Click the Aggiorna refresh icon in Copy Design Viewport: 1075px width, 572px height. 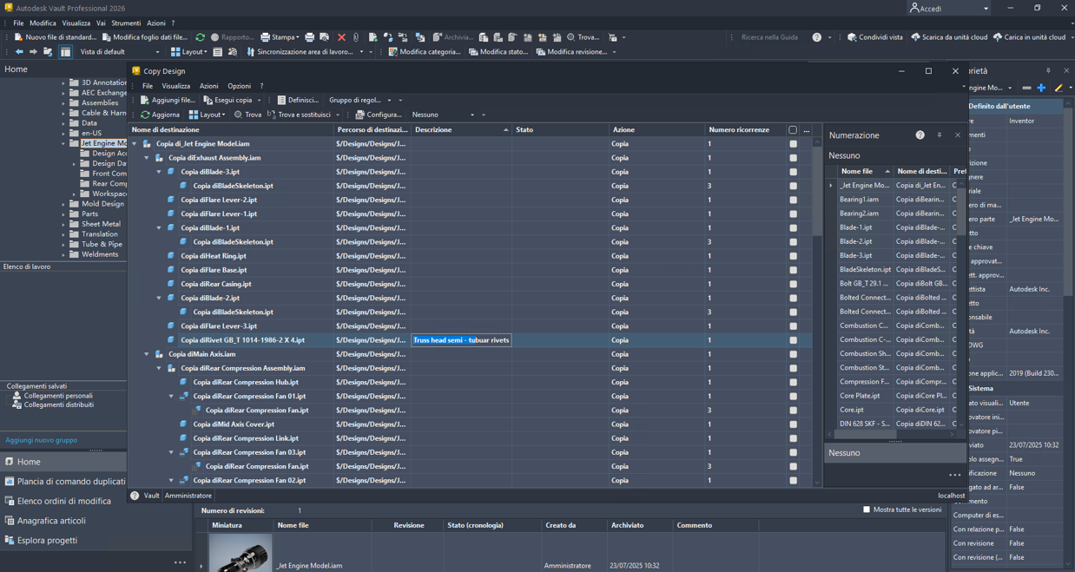145,115
